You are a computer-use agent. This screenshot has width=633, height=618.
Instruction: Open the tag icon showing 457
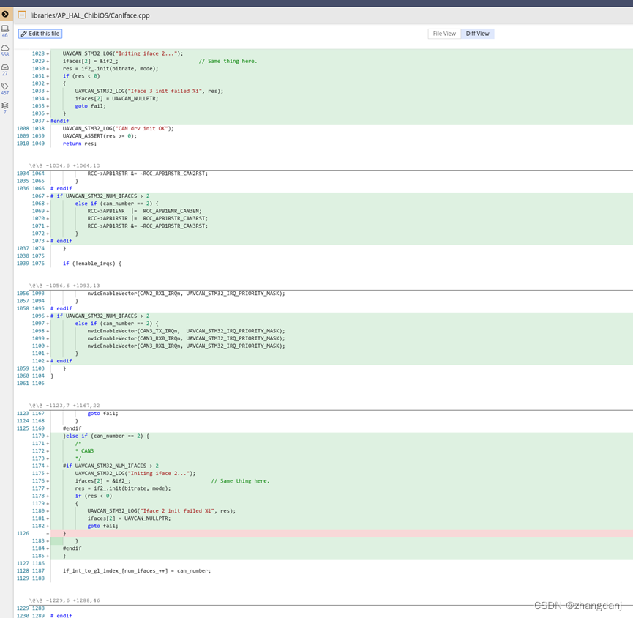[x=5, y=89]
